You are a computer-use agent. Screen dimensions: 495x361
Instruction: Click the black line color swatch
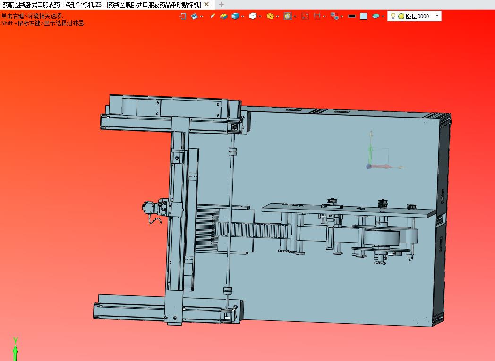click(352, 16)
